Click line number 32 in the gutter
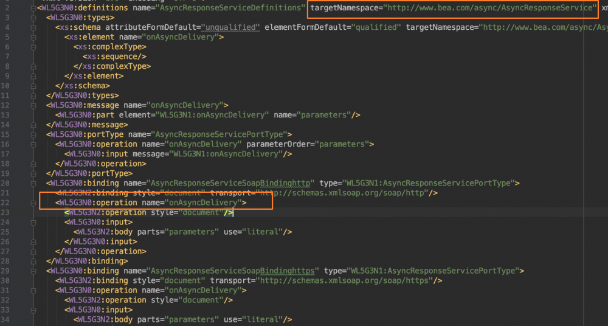 pos(5,300)
